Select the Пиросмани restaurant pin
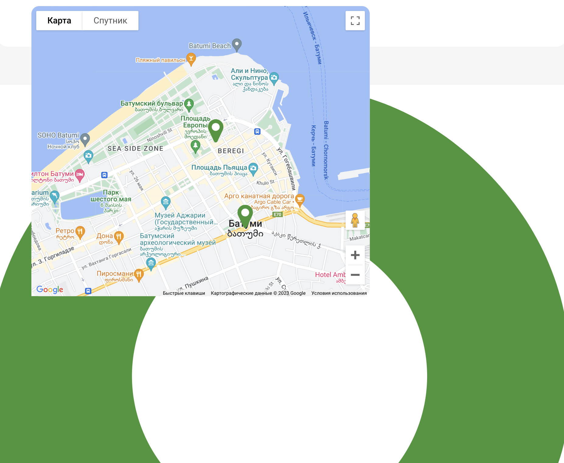 coord(139,275)
